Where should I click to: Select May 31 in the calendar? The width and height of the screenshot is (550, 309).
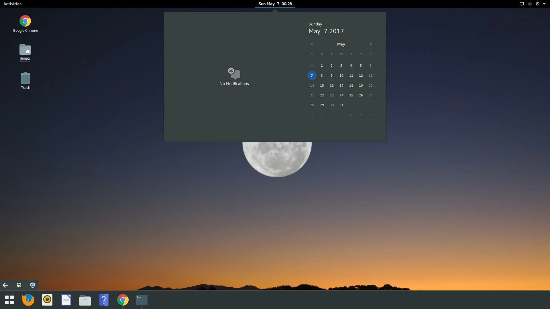pos(341,105)
